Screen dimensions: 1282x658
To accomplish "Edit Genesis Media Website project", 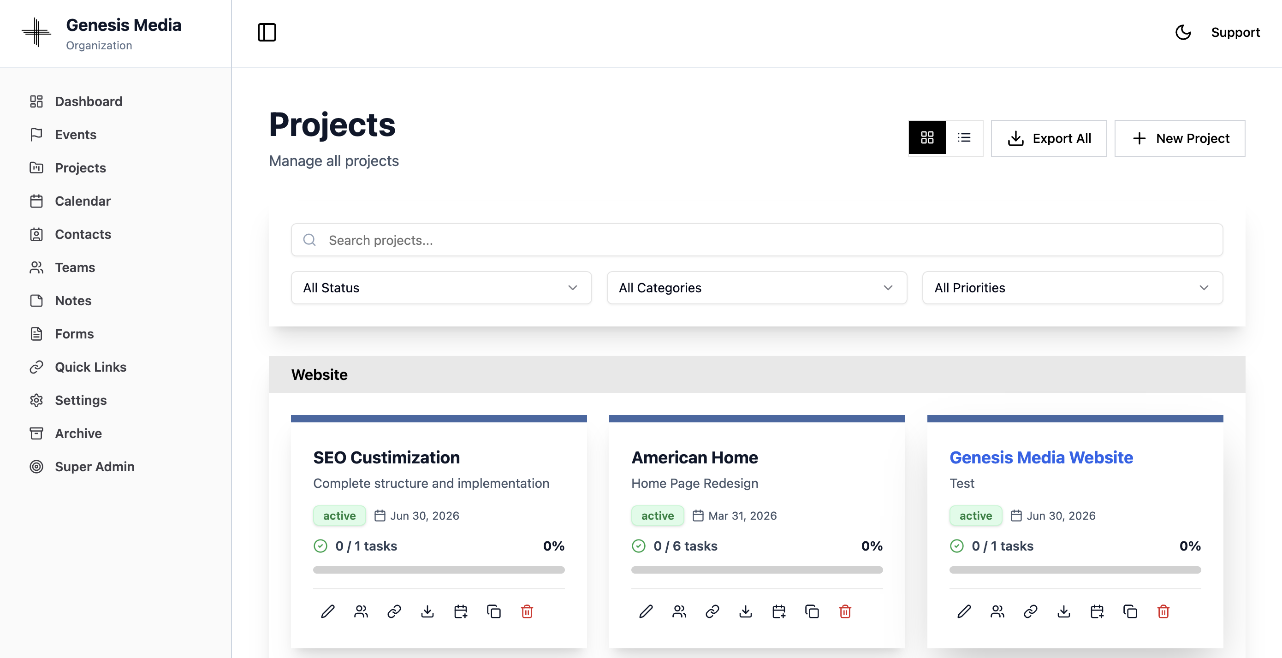I will (963, 611).
